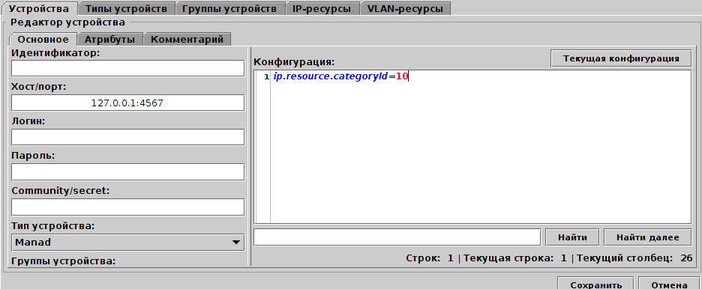Click the Community/secret input field

(x=128, y=207)
